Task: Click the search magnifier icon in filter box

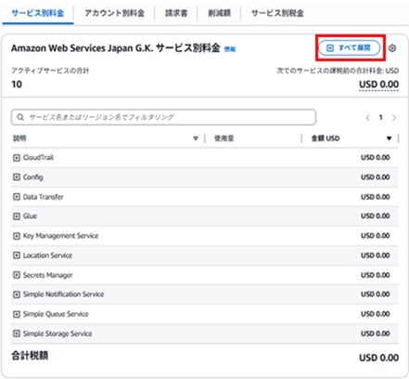Action: 20,117
